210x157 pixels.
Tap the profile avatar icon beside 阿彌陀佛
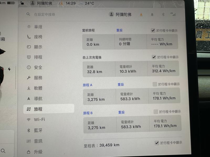(x=111, y=14)
